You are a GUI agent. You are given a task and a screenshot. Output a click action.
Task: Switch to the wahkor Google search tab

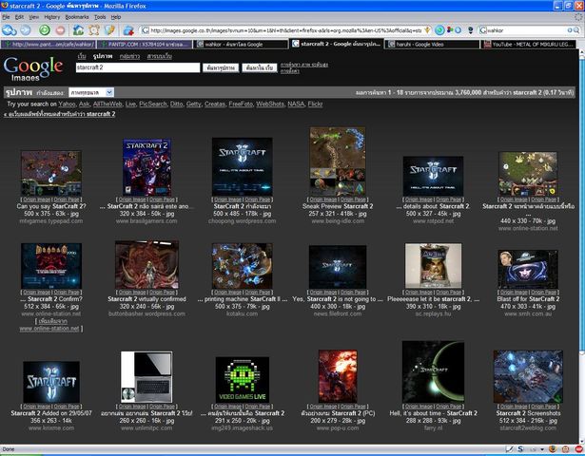point(241,45)
